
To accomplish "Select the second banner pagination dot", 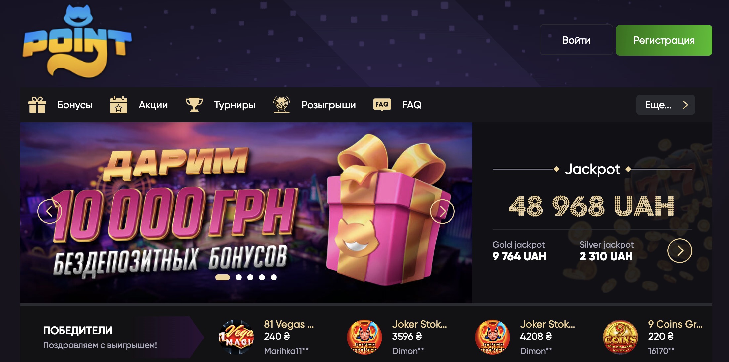I will pyautogui.click(x=239, y=277).
